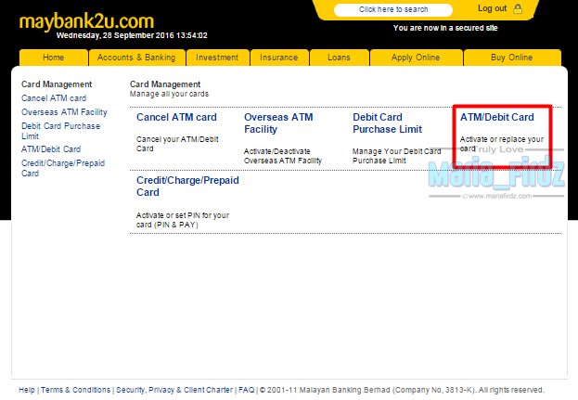Click the copyright 'Malayan Banking Berhad' text
Viewport: 578px width, 400px height.
[344, 390]
